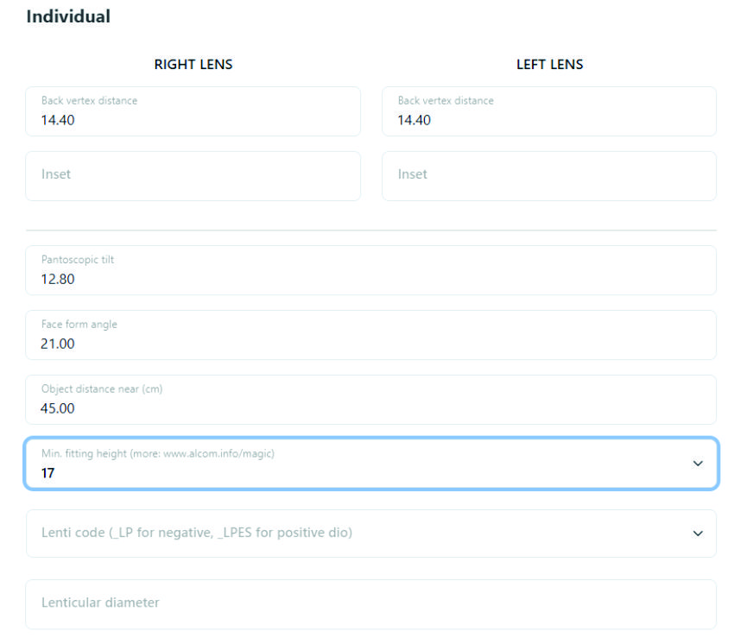Click the value 17 in Min. fitting height
The width and height of the screenshot is (734, 644).
click(x=48, y=473)
